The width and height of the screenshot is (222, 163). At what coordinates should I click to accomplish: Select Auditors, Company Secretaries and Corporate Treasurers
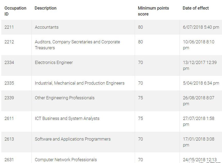(77, 45)
